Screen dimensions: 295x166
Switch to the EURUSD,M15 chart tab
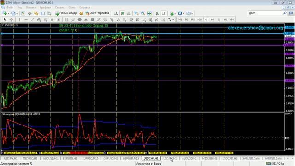[90, 158]
